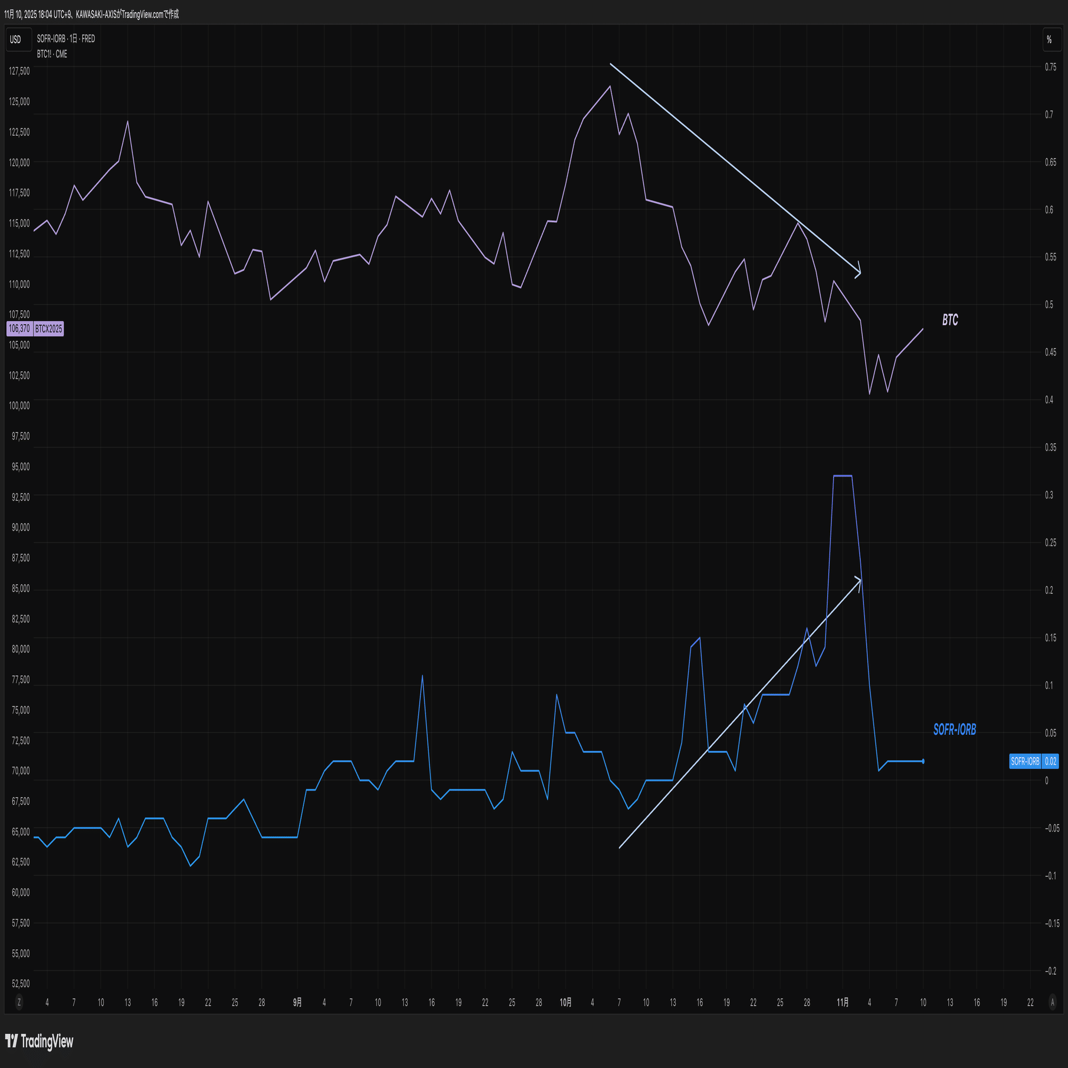Click the blue SOFR-IORB text annotation
The width and height of the screenshot is (1068, 1068).
pos(954,729)
